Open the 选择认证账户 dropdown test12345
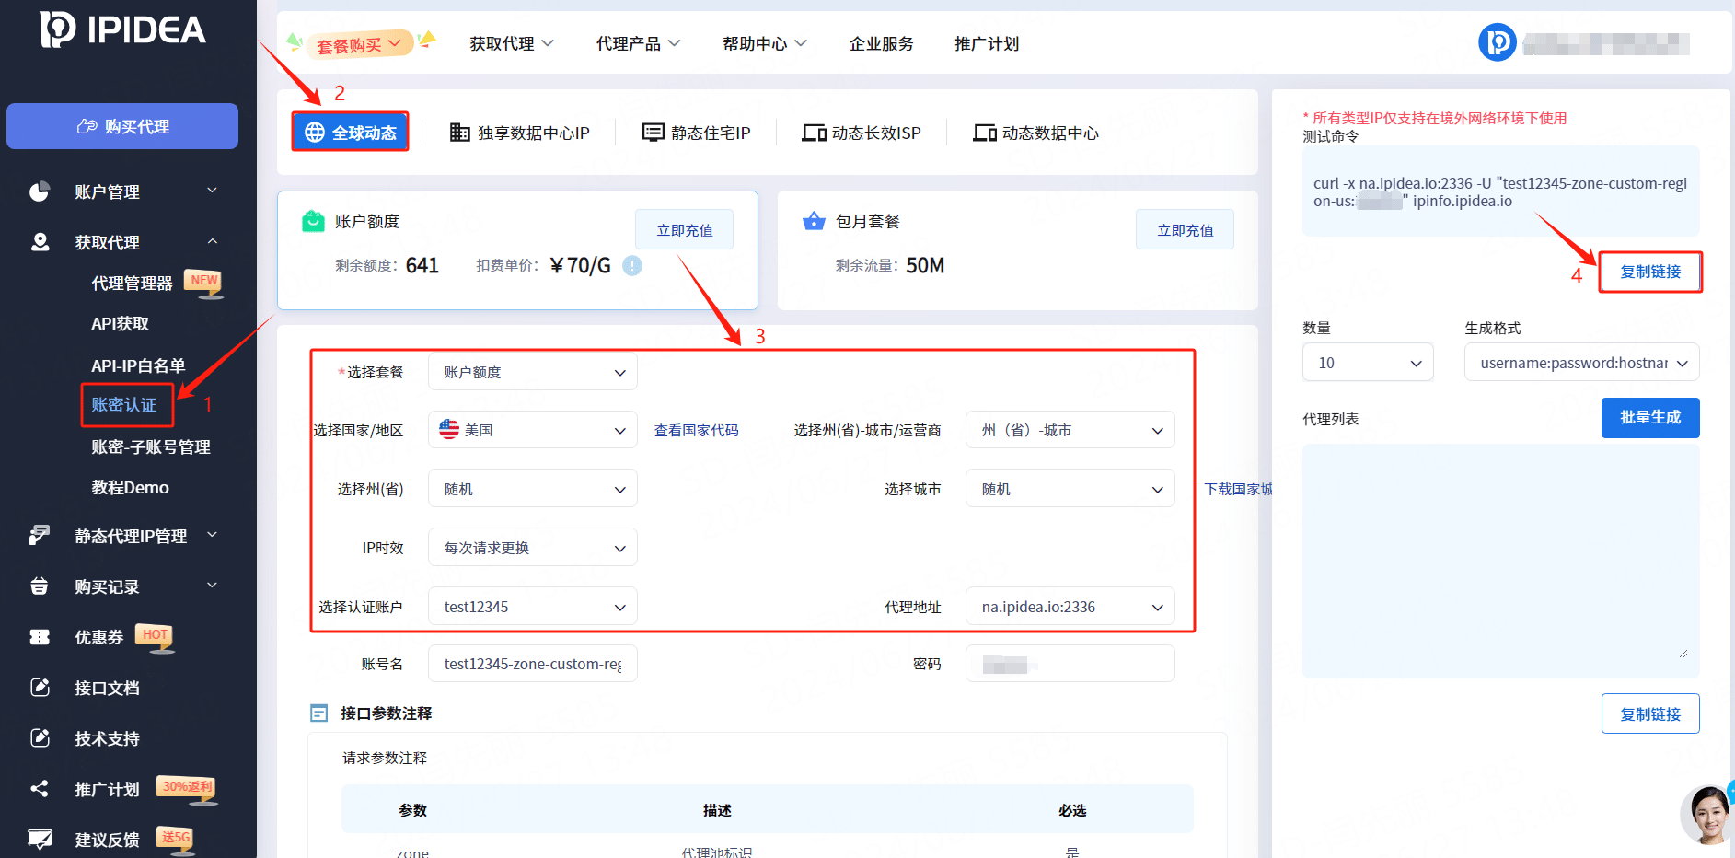This screenshot has height=858, width=1735. [x=533, y=607]
